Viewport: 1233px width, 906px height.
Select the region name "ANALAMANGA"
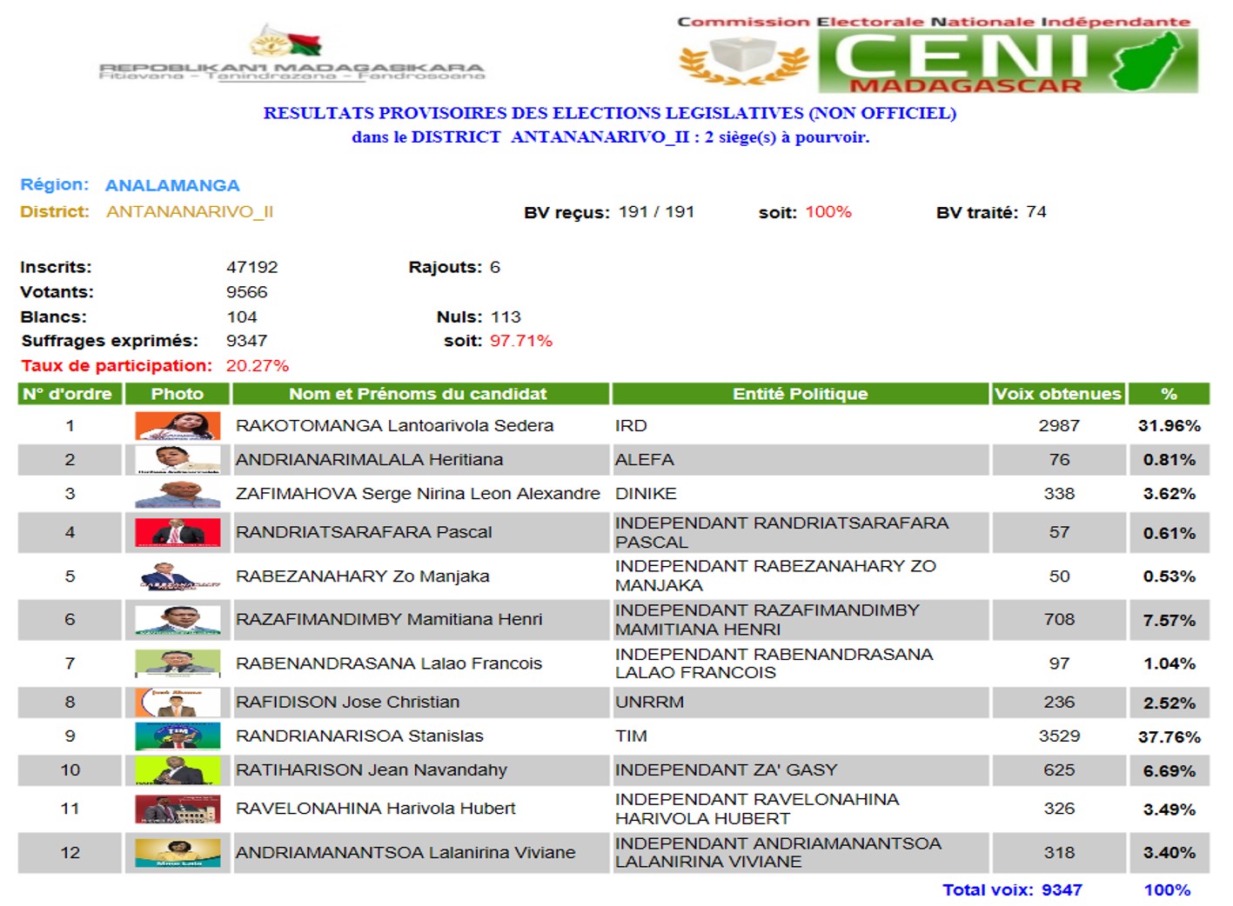tap(172, 185)
